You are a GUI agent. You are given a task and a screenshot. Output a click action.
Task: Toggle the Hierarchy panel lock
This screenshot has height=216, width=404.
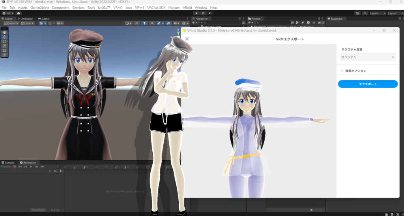coord(240,19)
